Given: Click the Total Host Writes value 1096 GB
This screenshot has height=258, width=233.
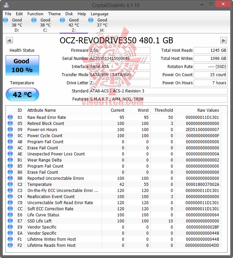Looking at the screenshot, I should [211, 59].
